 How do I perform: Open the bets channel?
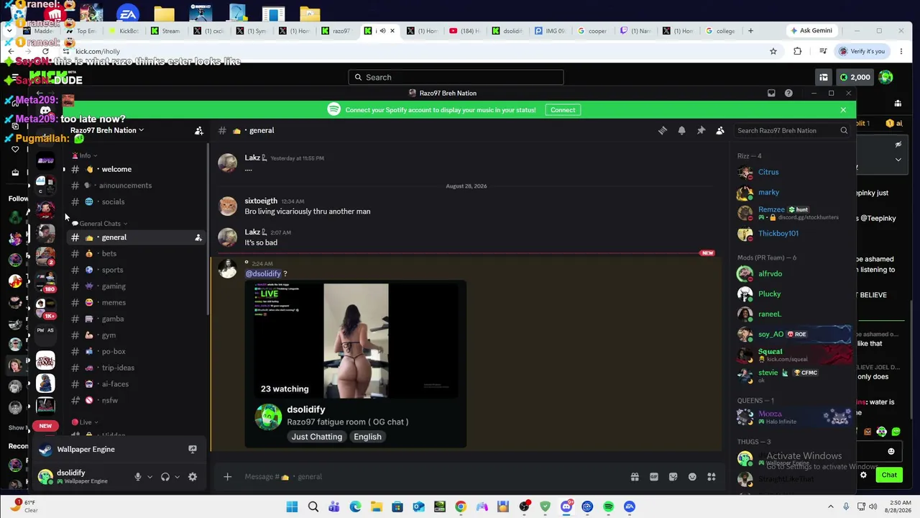137,254
